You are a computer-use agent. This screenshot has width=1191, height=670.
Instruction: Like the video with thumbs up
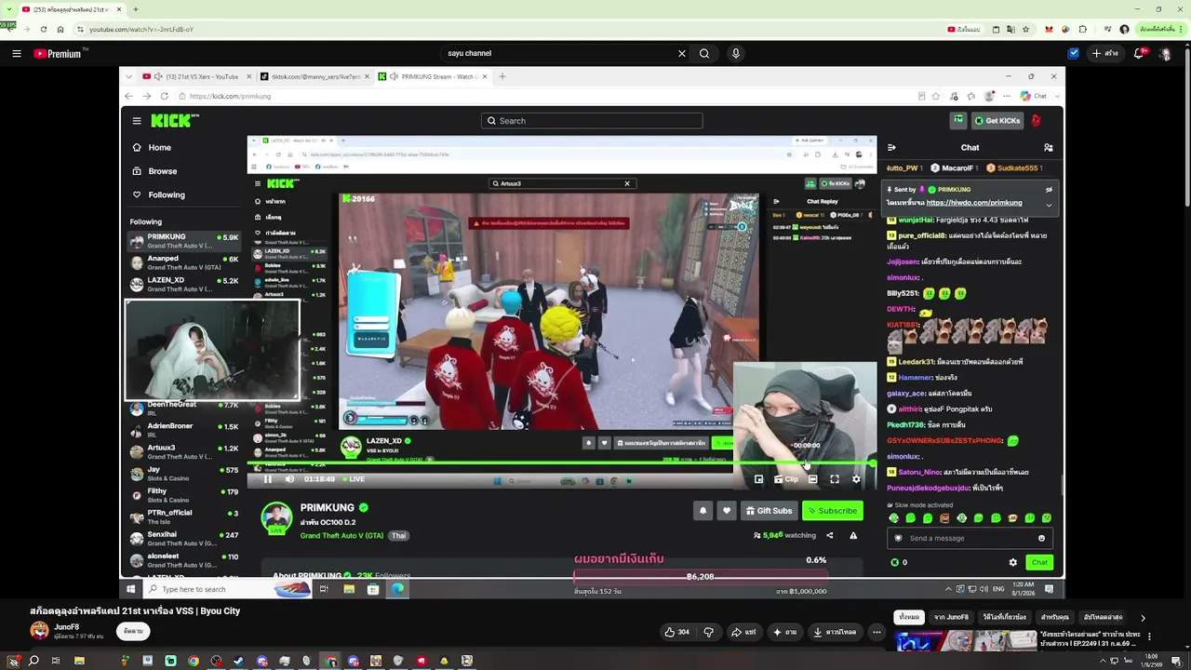(x=676, y=632)
